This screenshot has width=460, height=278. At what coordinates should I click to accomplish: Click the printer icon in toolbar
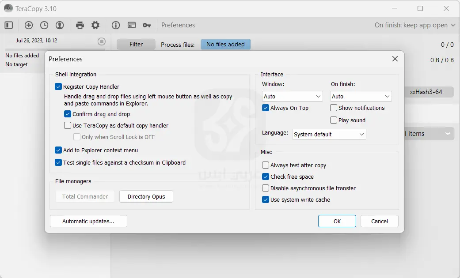(x=80, y=25)
